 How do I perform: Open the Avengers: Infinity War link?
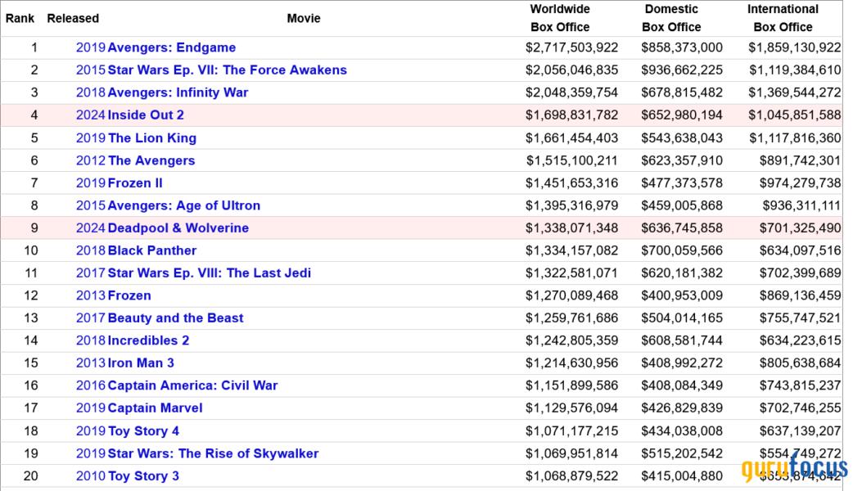click(178, 92)
